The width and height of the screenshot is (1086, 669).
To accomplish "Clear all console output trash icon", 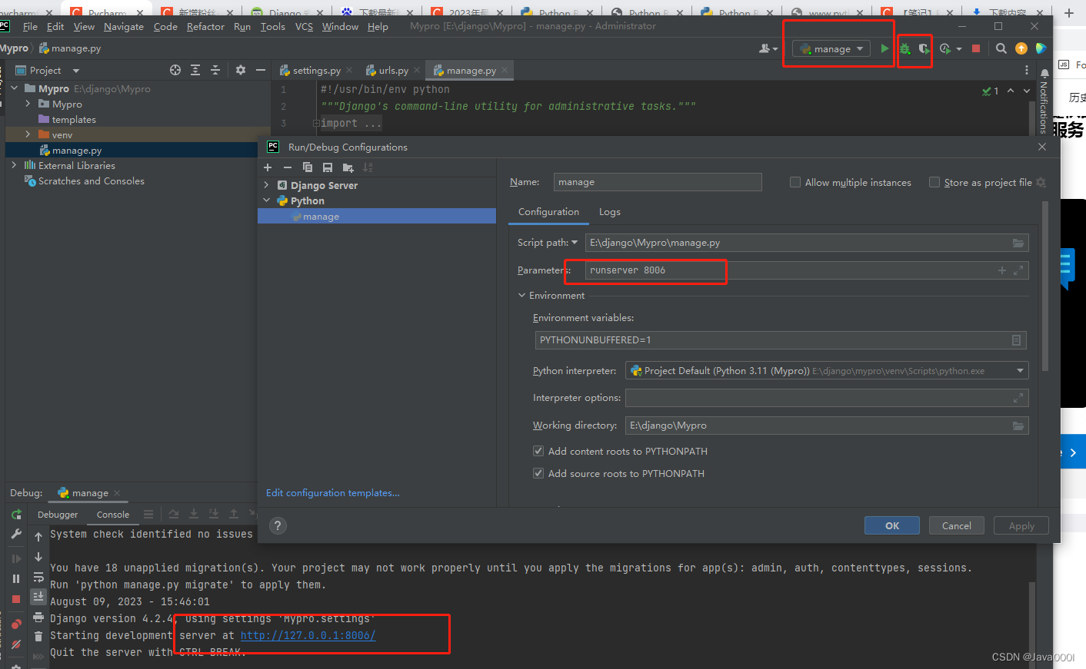I will pyautogui.click(x=38, y=636).
